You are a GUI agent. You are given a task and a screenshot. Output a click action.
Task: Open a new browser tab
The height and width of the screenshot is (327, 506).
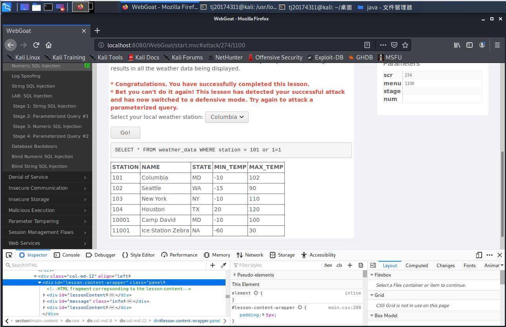tap(97, 31)
